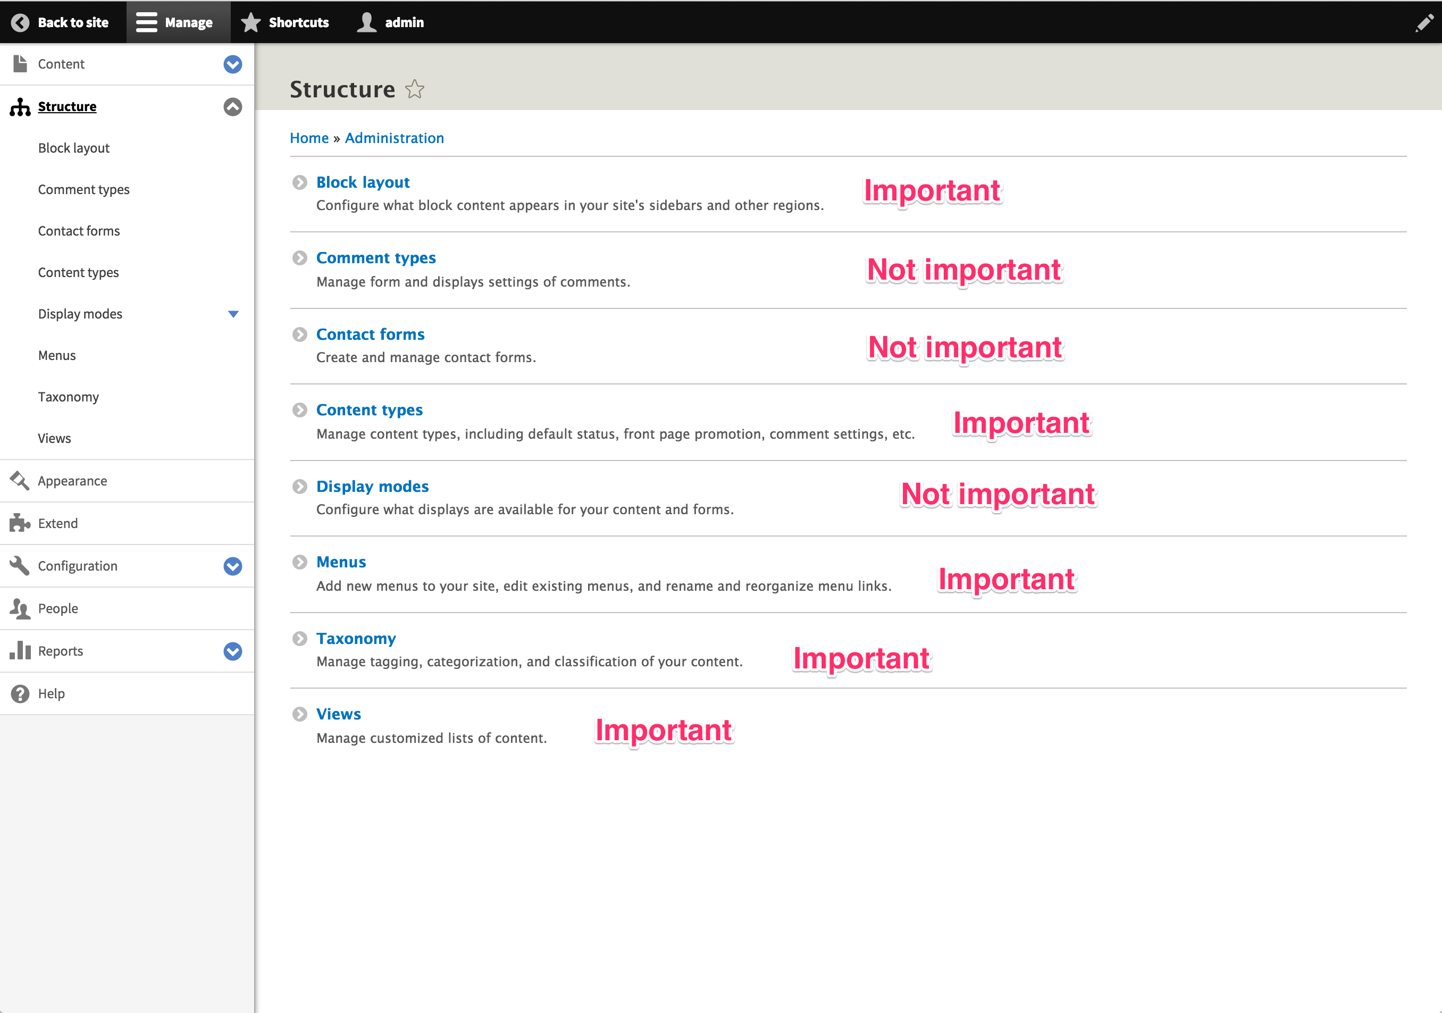
Task: Click the Structure hierarchy icon in sidebar
Action: (x=20, y=107)
